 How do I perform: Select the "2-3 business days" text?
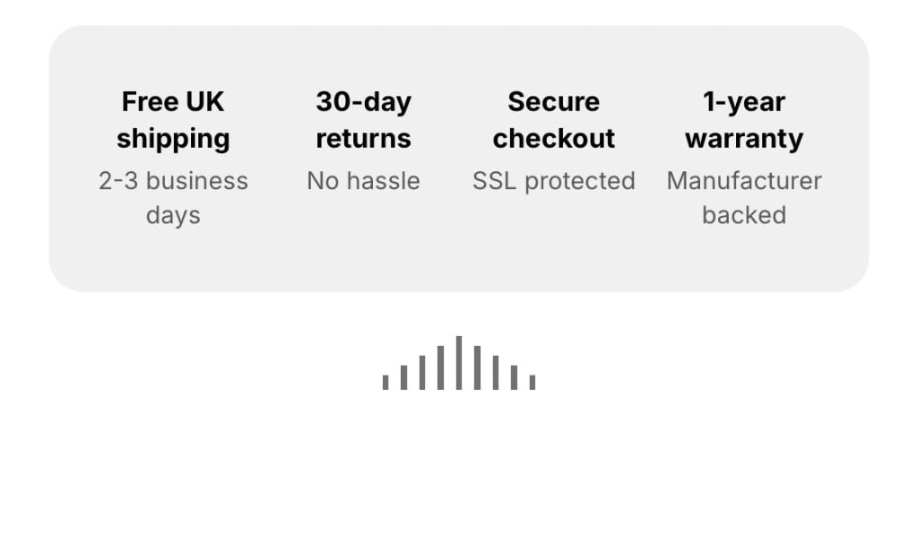[x=173, y=198]
